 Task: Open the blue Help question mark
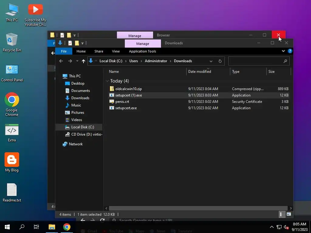pyautogui.click(x=290, y=51)
